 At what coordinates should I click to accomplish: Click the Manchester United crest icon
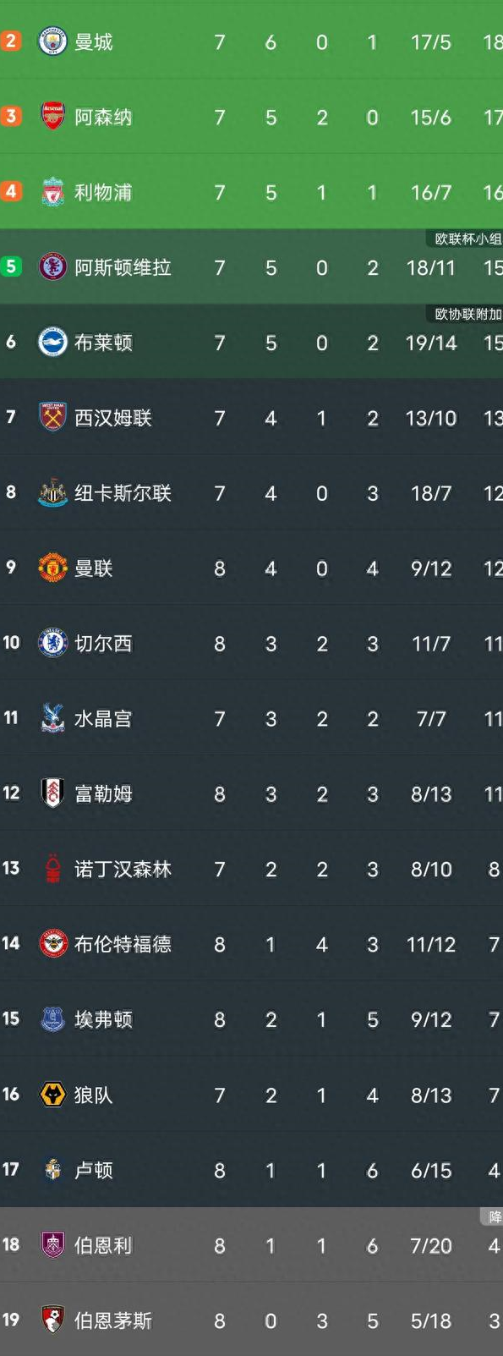pyautogui.click(x=53, y=568)
